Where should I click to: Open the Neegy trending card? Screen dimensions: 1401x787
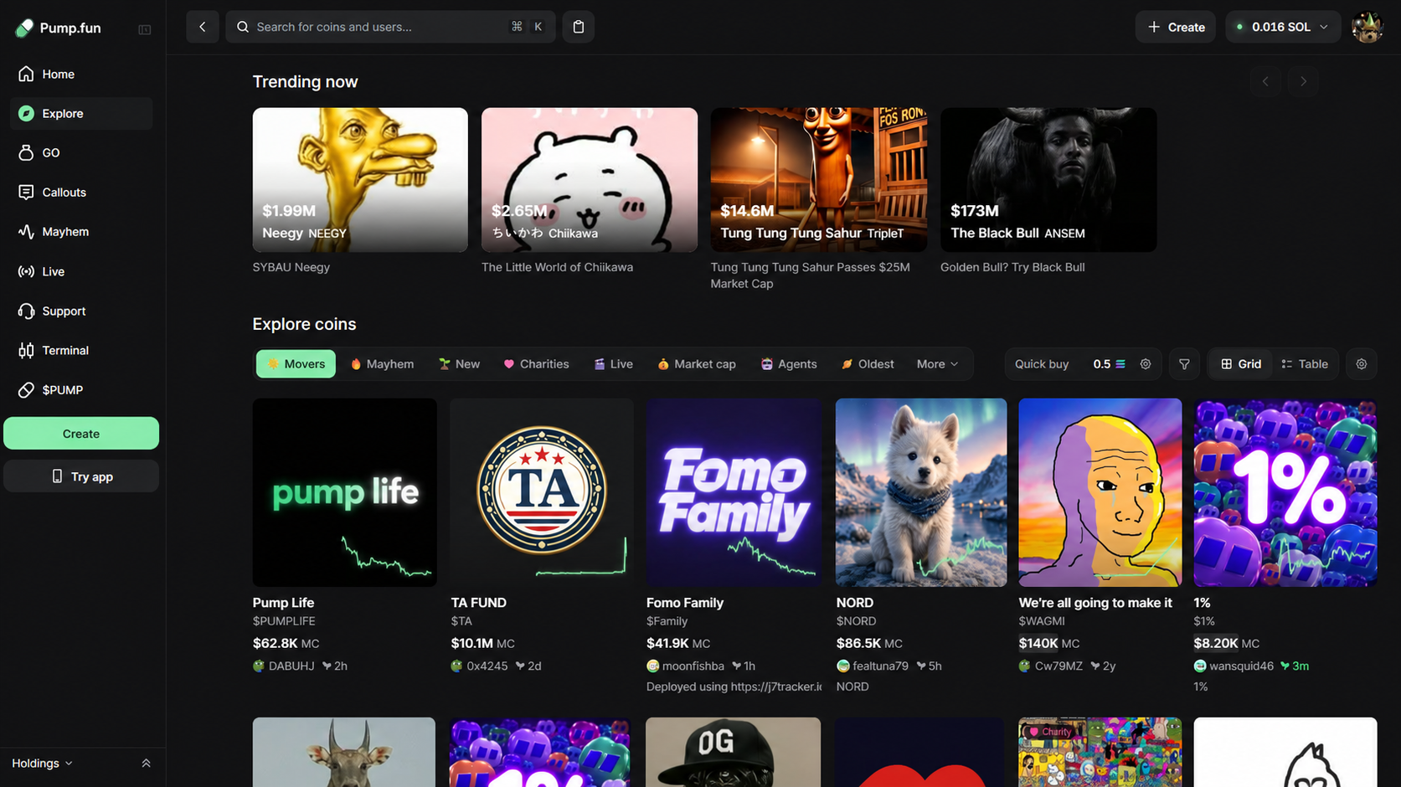360,179
